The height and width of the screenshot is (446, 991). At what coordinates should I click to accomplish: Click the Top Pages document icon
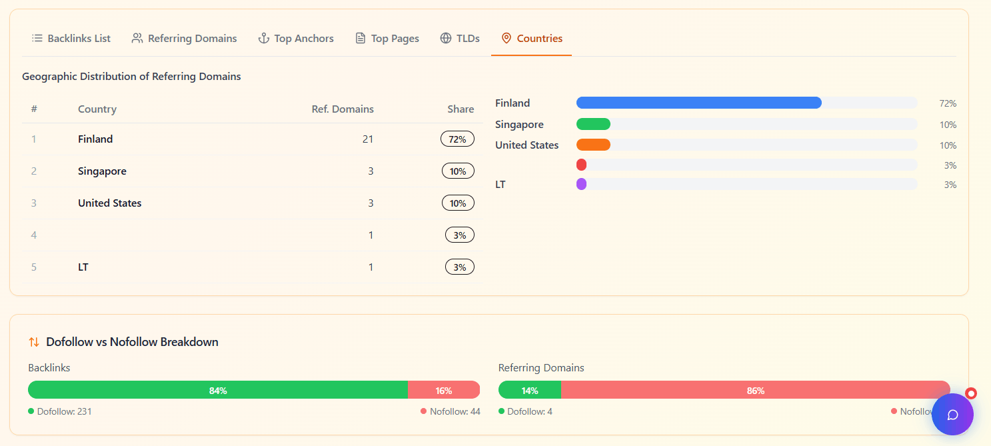[x=361, y=39]
